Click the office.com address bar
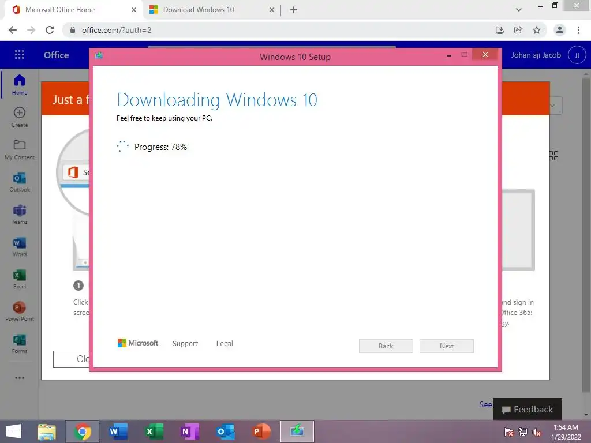 click(279, 30)
